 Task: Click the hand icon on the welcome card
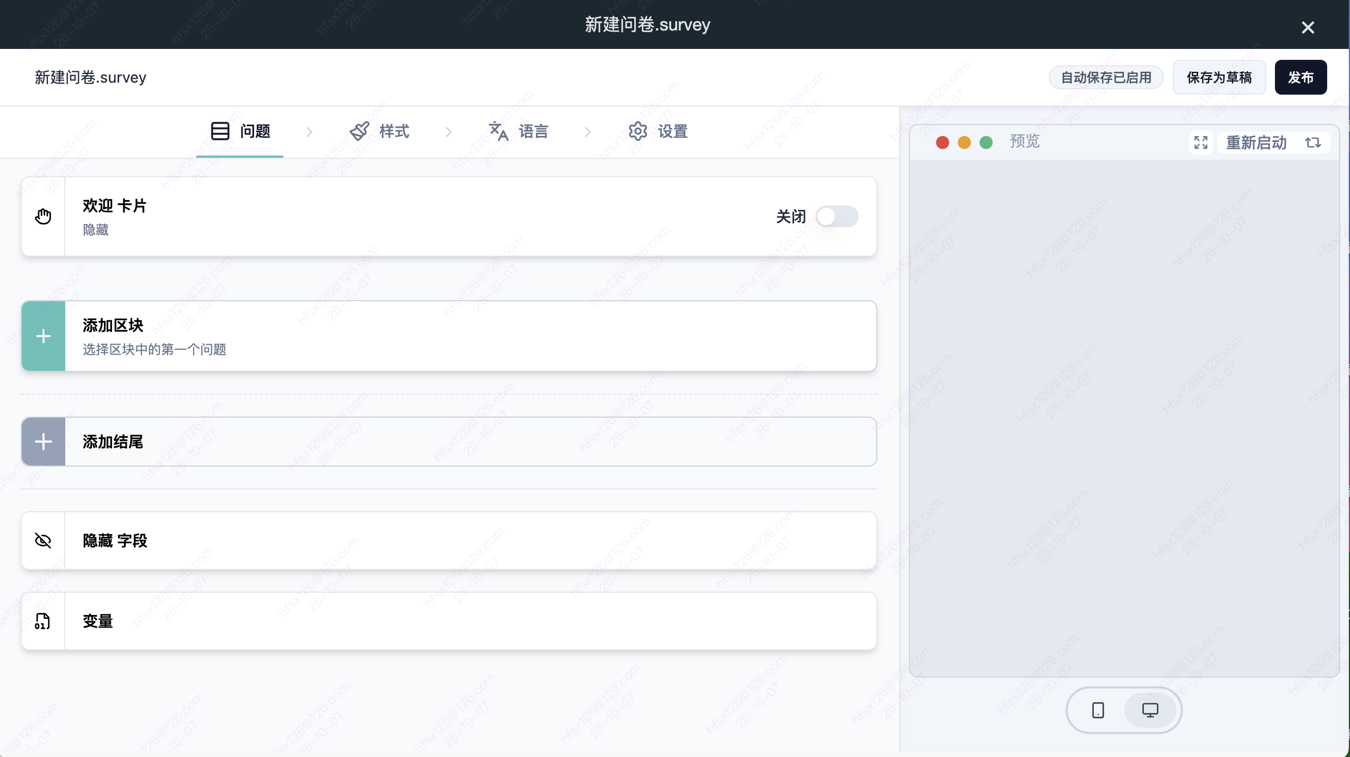(43, 216)
